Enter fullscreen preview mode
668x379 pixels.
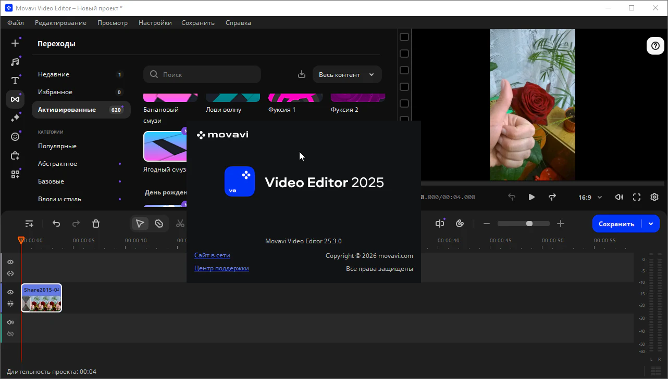tap(637, 197)
